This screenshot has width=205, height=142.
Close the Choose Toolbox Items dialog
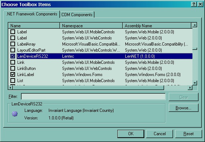[200, 4]
